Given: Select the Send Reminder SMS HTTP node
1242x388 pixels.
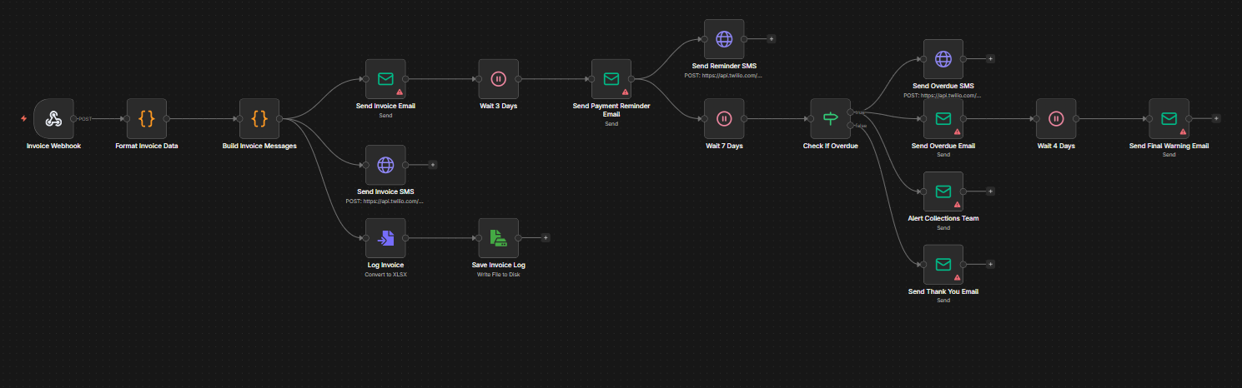Looking at the screenshot, I should pos(724,39).
